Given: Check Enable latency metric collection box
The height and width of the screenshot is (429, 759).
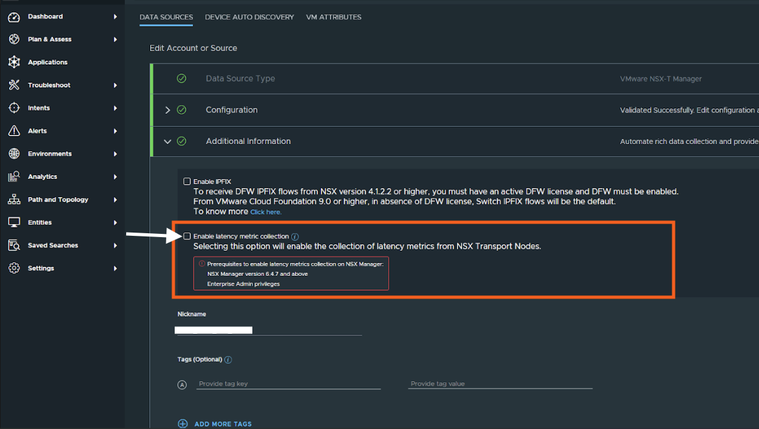Looking at the screenshot, I should tap(187, 236).
